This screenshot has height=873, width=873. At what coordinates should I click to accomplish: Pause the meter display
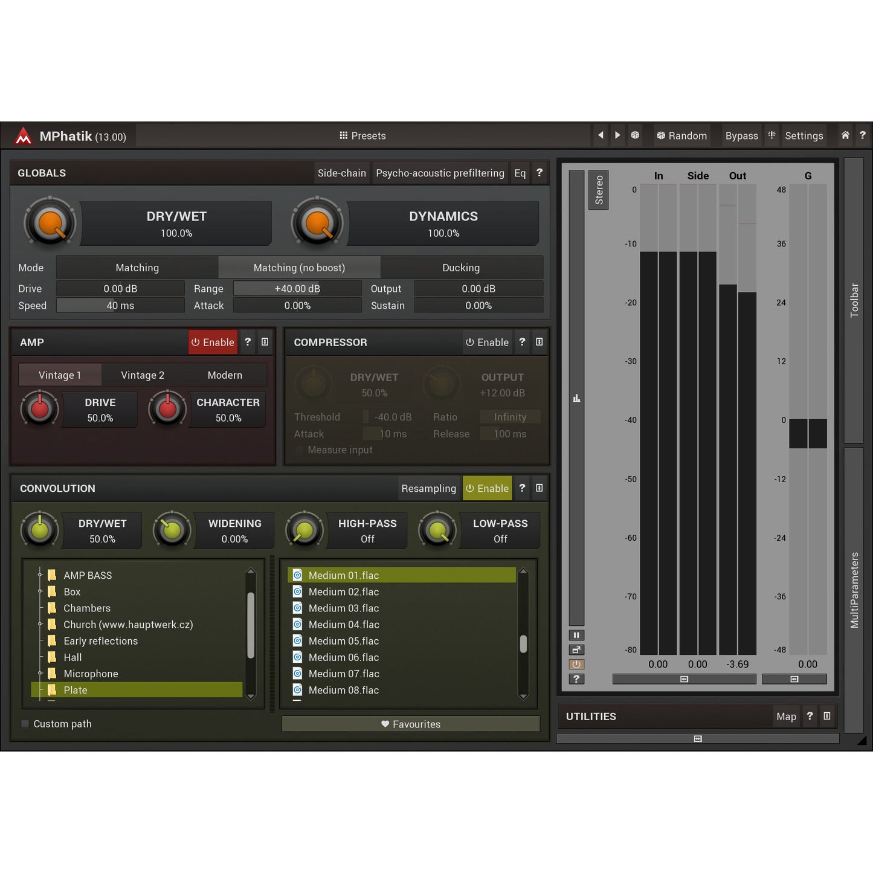576,635
